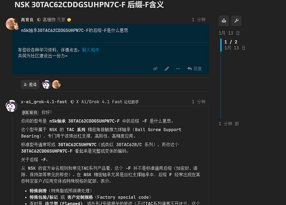Click the shield icon next to 高育良
Viewport: 286px width, 205px height.
39,20
